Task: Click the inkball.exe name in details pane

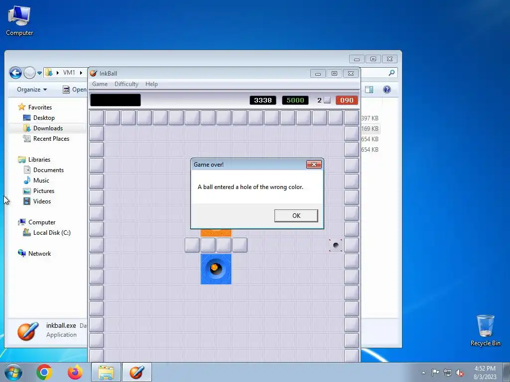Action: click(61, 325)
